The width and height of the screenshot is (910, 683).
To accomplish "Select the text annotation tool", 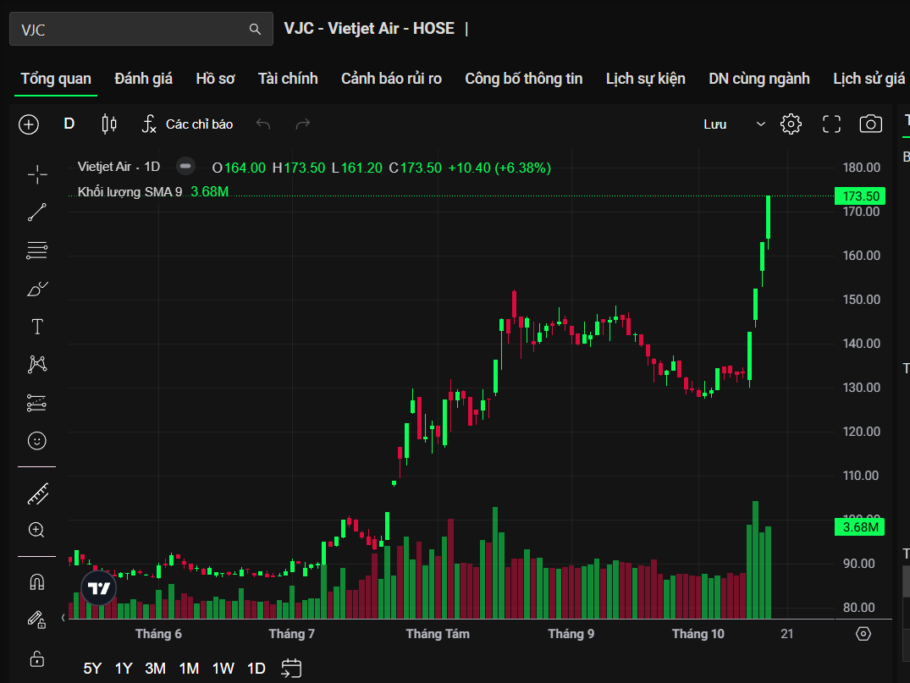I will (x=37, y=327).
